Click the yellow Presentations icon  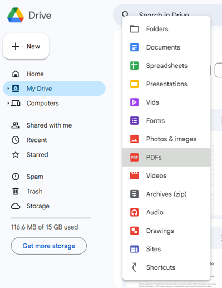click(x=134, y=84)
